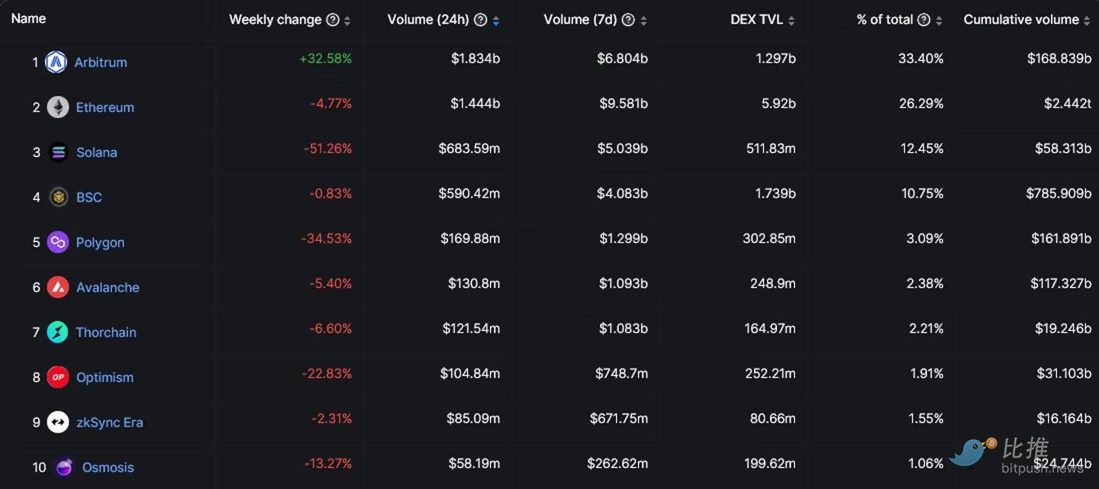Open the Arbitrum chain link
The width and height of the screenshot is (1099, 489).
coord(101,63)
